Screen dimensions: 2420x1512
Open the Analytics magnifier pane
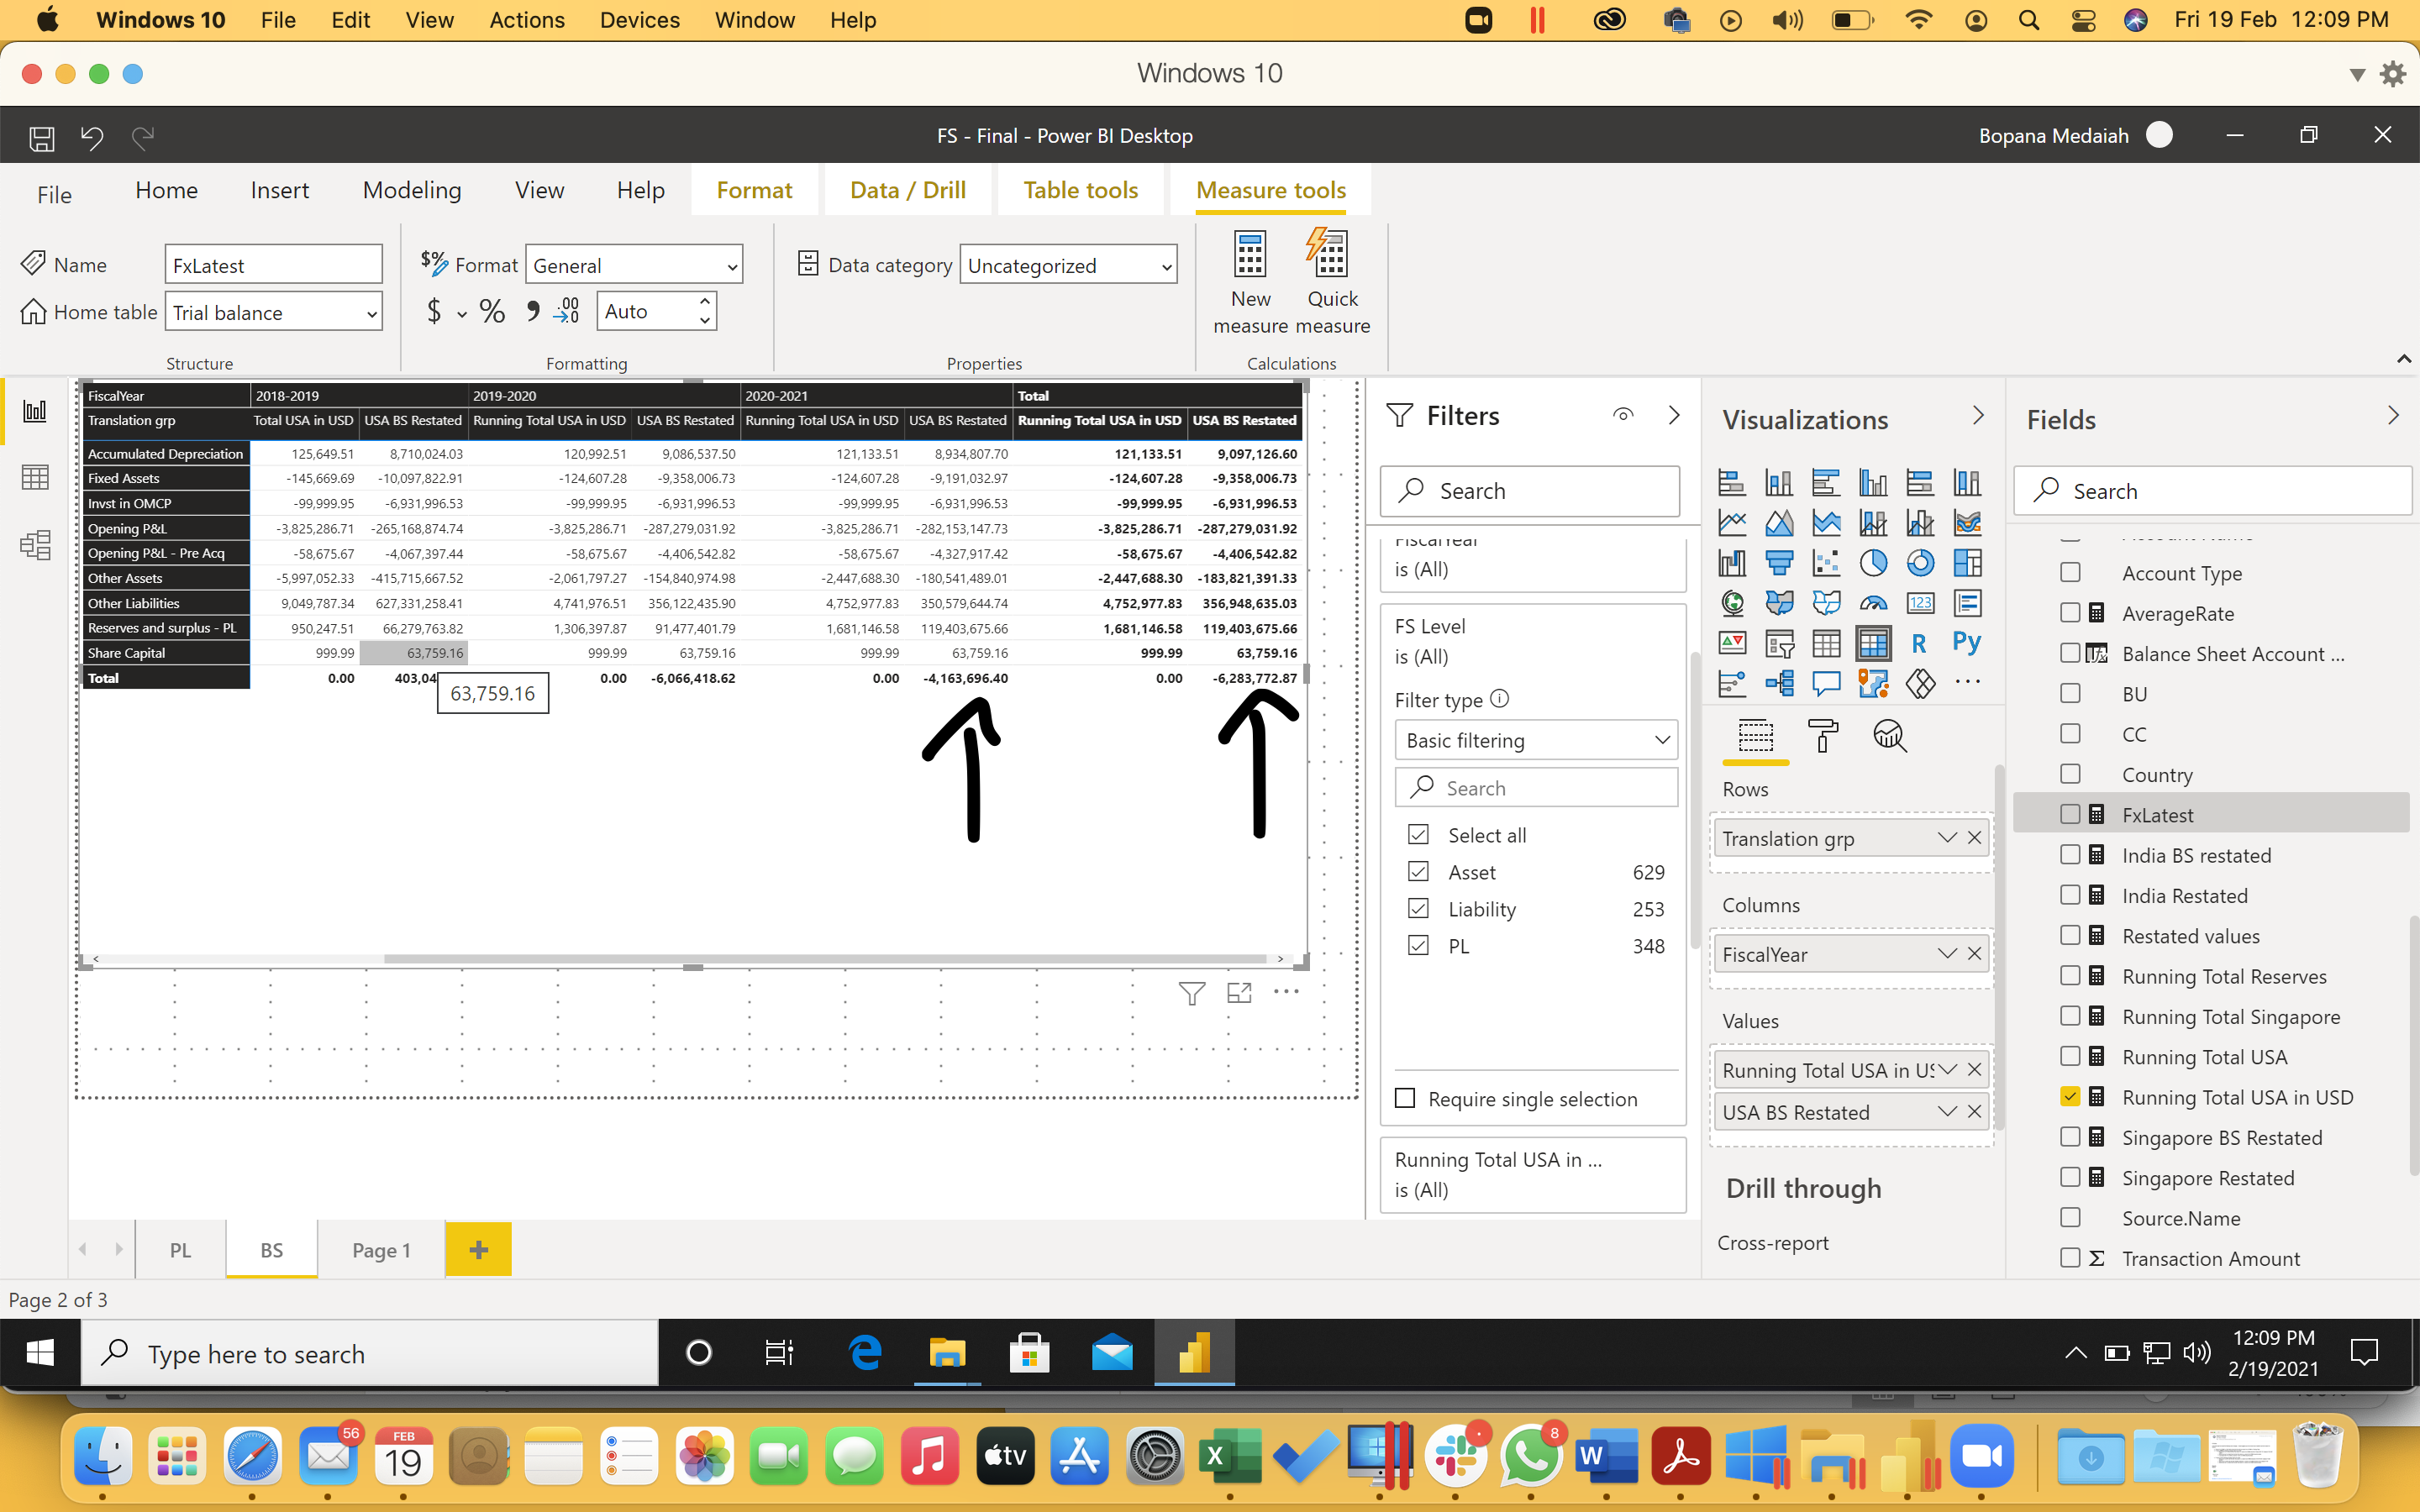(1889, 736)
